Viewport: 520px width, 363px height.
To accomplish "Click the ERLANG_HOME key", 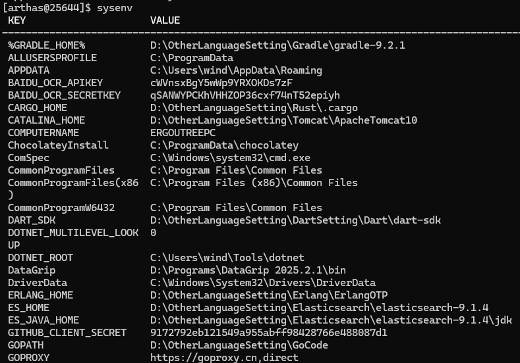I will (40, 295).
